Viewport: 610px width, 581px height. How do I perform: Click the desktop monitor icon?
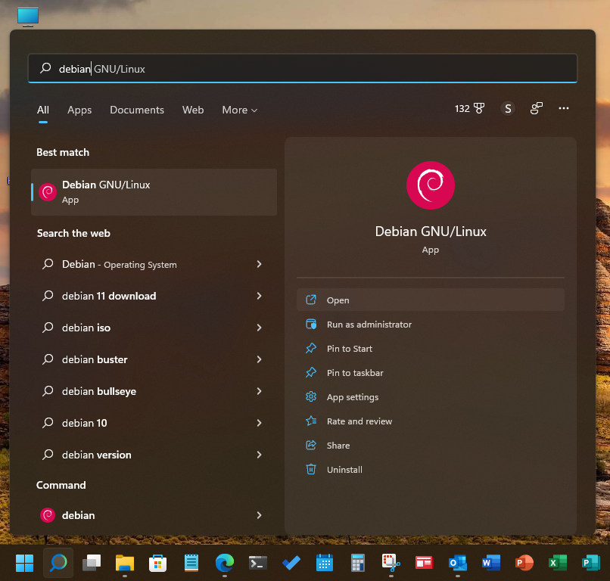[28, 17]
